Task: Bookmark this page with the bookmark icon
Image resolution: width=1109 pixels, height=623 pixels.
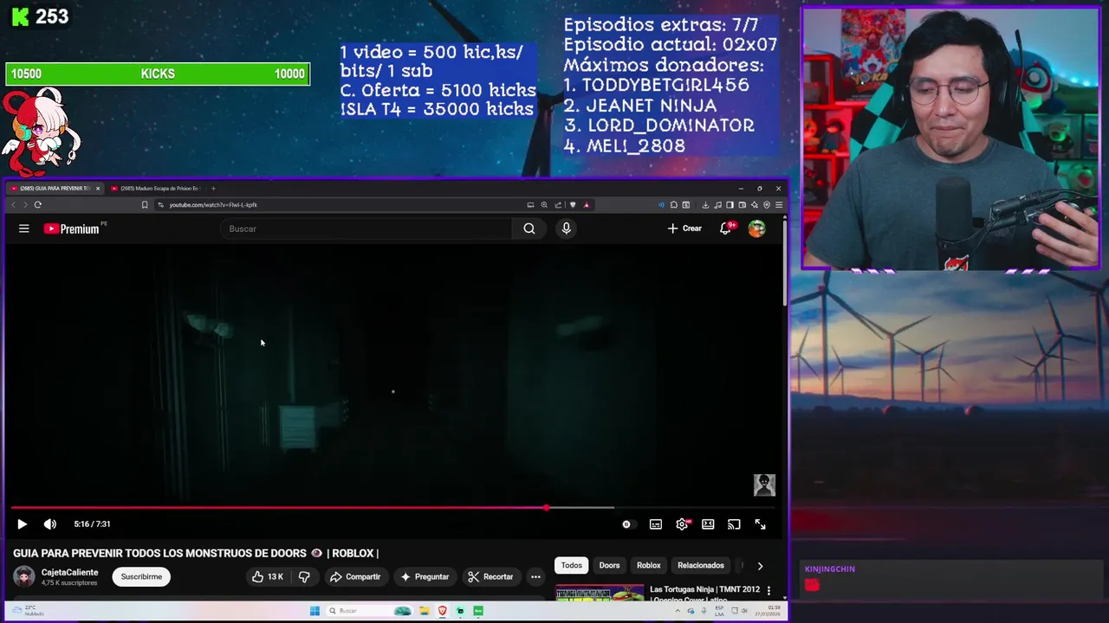Action: [145, 205]
